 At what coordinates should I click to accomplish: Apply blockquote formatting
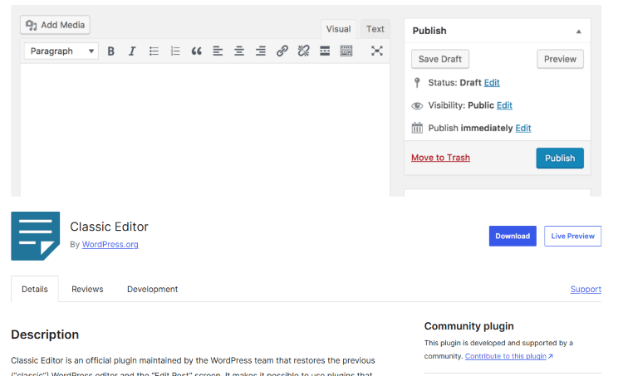pos(196,51)
